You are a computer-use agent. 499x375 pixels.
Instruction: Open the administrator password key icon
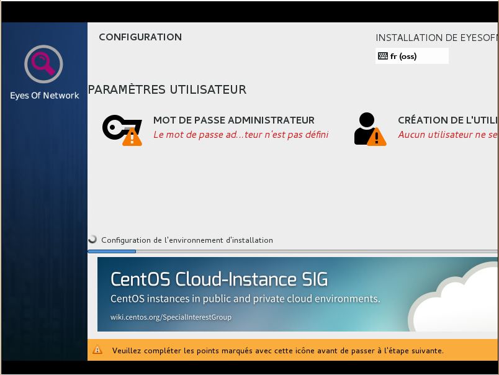[x=122, y=130]
